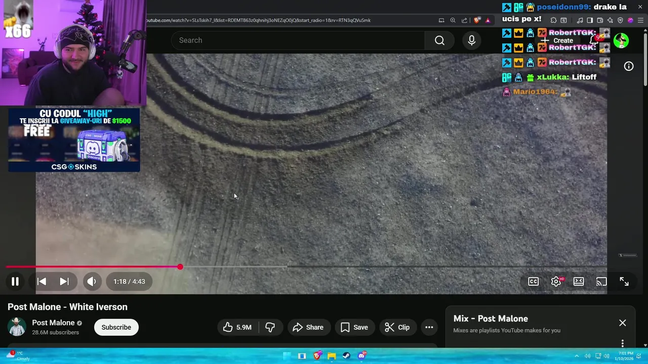
Task: Open Task View on the taskbar
Action: (x=302, y=356)
